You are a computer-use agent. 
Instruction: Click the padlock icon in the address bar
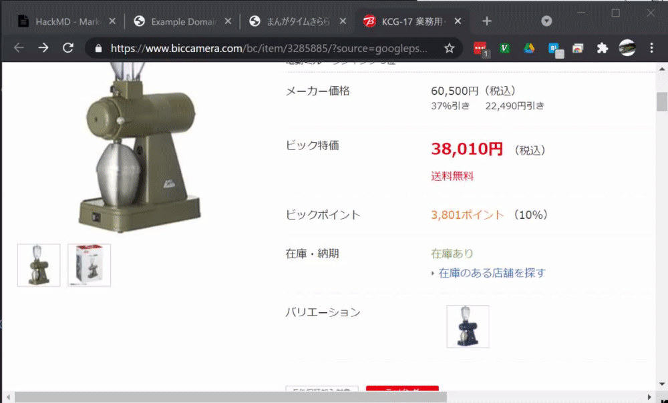click(x=98, y=48)
